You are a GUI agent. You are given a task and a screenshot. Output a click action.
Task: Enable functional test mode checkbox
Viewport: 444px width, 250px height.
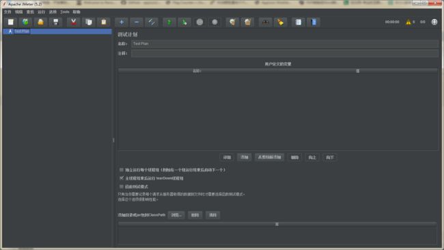(122, 186)
